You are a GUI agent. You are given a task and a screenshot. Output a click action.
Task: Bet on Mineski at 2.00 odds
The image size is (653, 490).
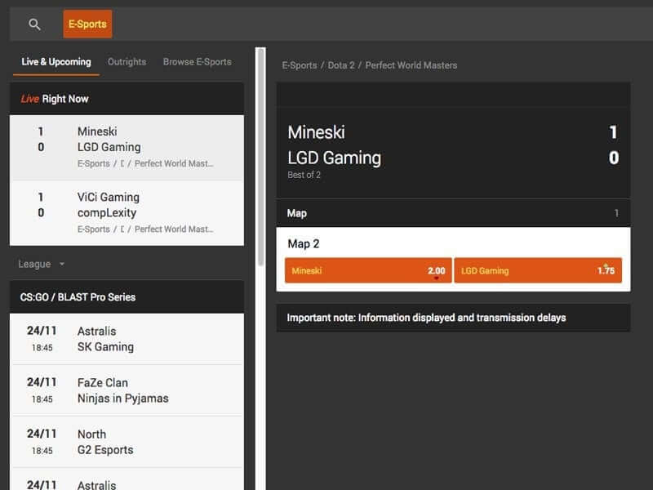(368, 270)
